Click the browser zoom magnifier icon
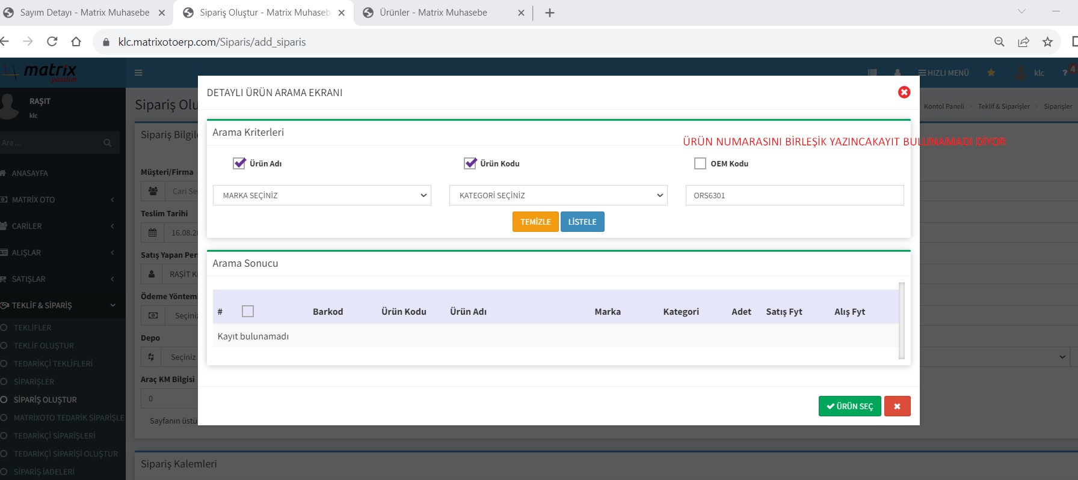 (999, 41)
